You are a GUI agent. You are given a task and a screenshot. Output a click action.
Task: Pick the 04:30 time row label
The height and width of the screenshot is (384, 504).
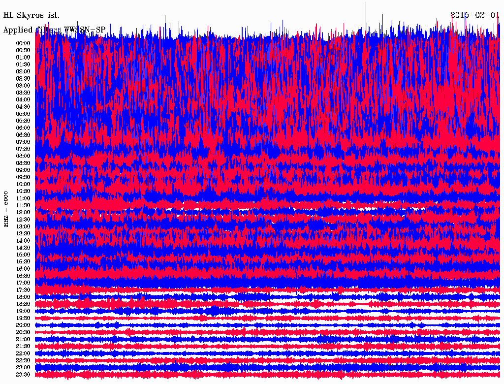pos(23,107)
